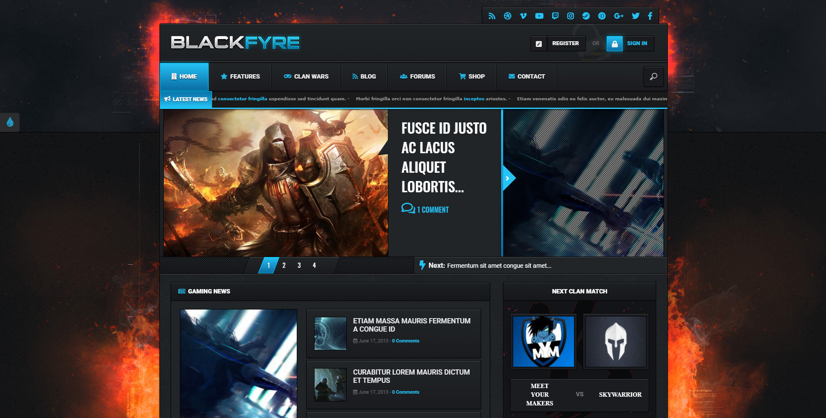This screenshot has width=826, height=418.
Task: Open the next slide title Fermentum sit amet
Action: 499,266
